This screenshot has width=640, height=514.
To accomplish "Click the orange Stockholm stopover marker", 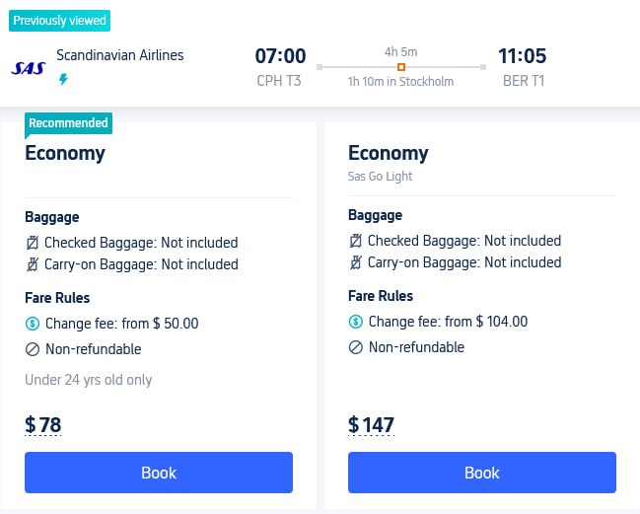I will click(x=401, y=67).
